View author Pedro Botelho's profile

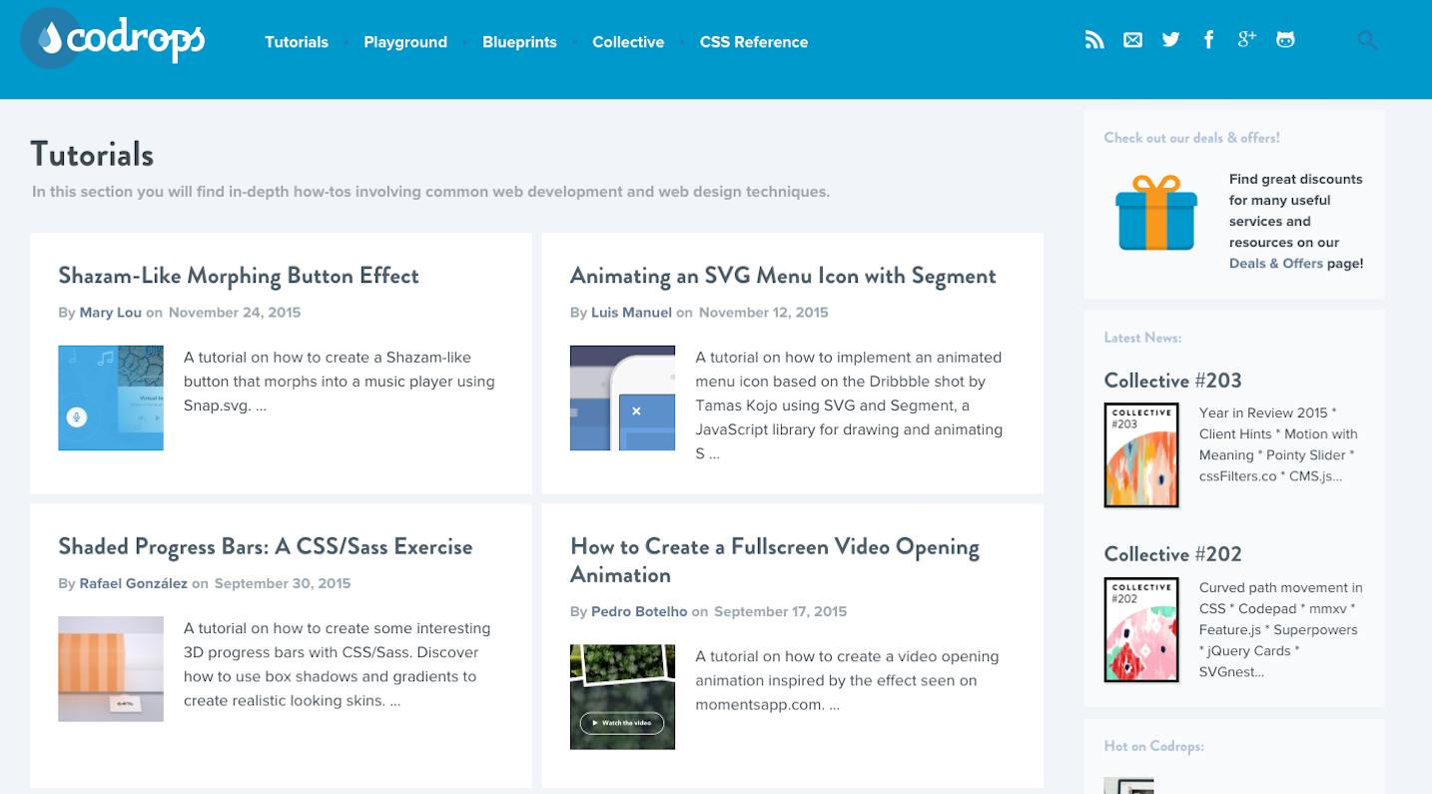coord(639,611)
